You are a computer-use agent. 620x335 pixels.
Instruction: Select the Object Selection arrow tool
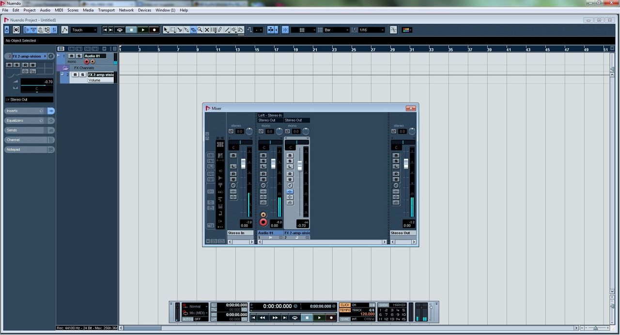(x=166, y=30)
